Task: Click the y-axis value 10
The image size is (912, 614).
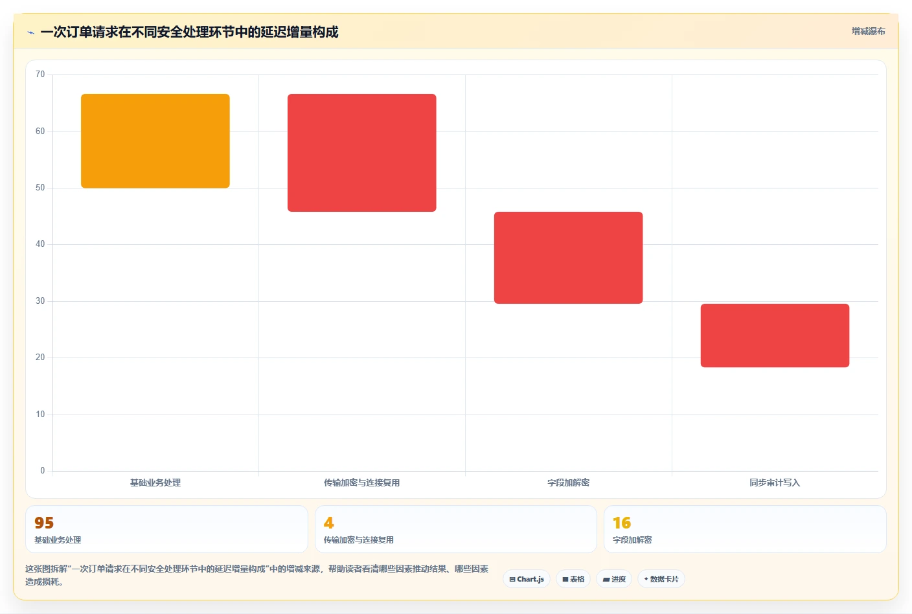Action: click(x=40, y=415)
